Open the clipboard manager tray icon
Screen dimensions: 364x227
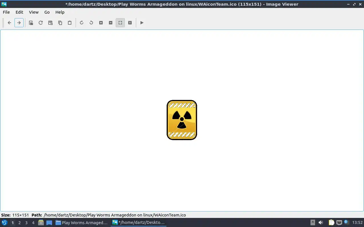click(331, 223)
